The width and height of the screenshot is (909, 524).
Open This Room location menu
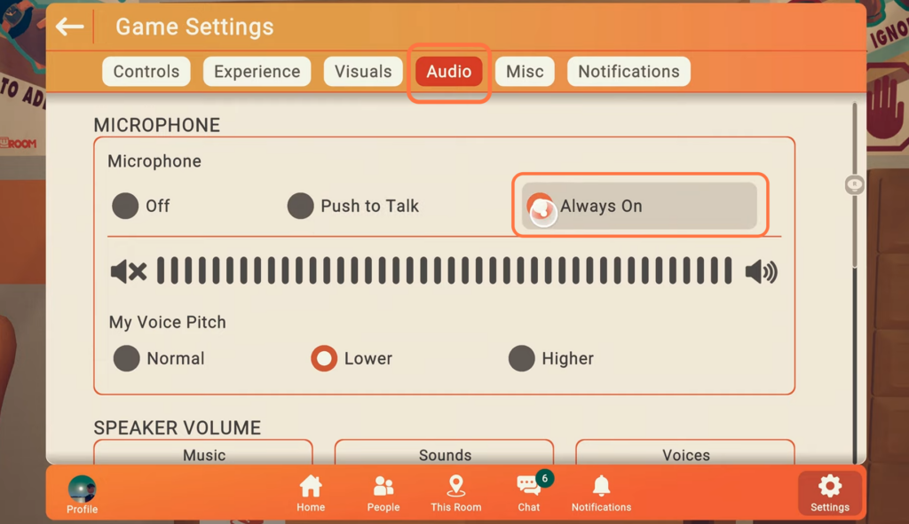pyautogui.click(x=455, y=494)
